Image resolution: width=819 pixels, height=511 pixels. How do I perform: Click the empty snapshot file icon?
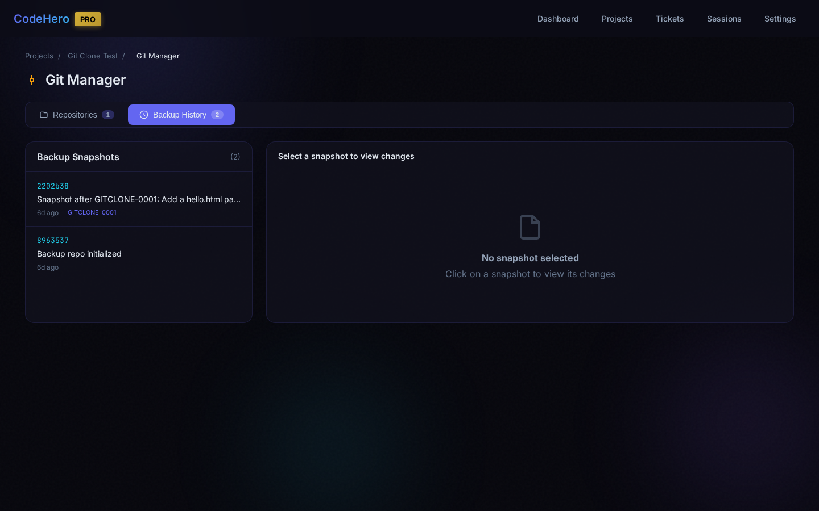tap(530, 227)
